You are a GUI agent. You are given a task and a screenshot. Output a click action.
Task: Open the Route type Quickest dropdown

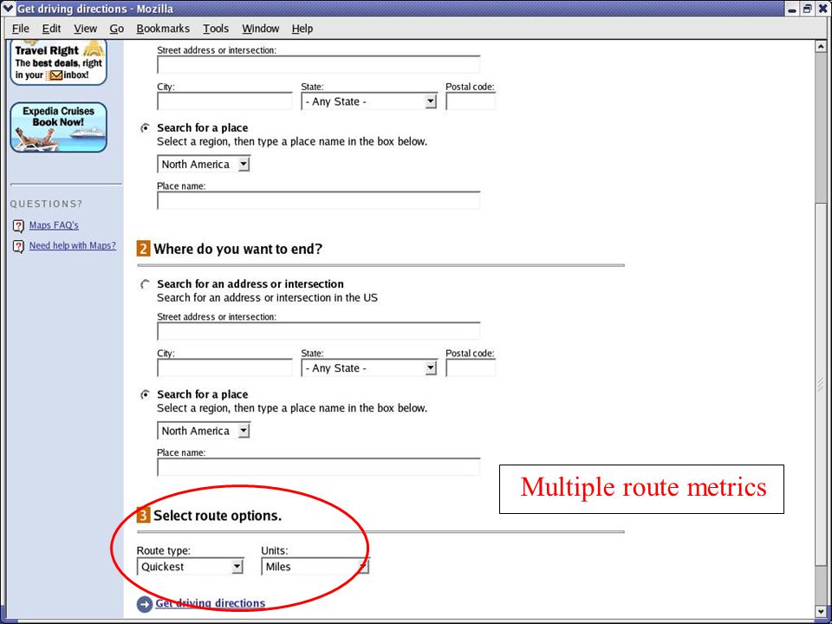pyautogui.click(x=190, y=566)
